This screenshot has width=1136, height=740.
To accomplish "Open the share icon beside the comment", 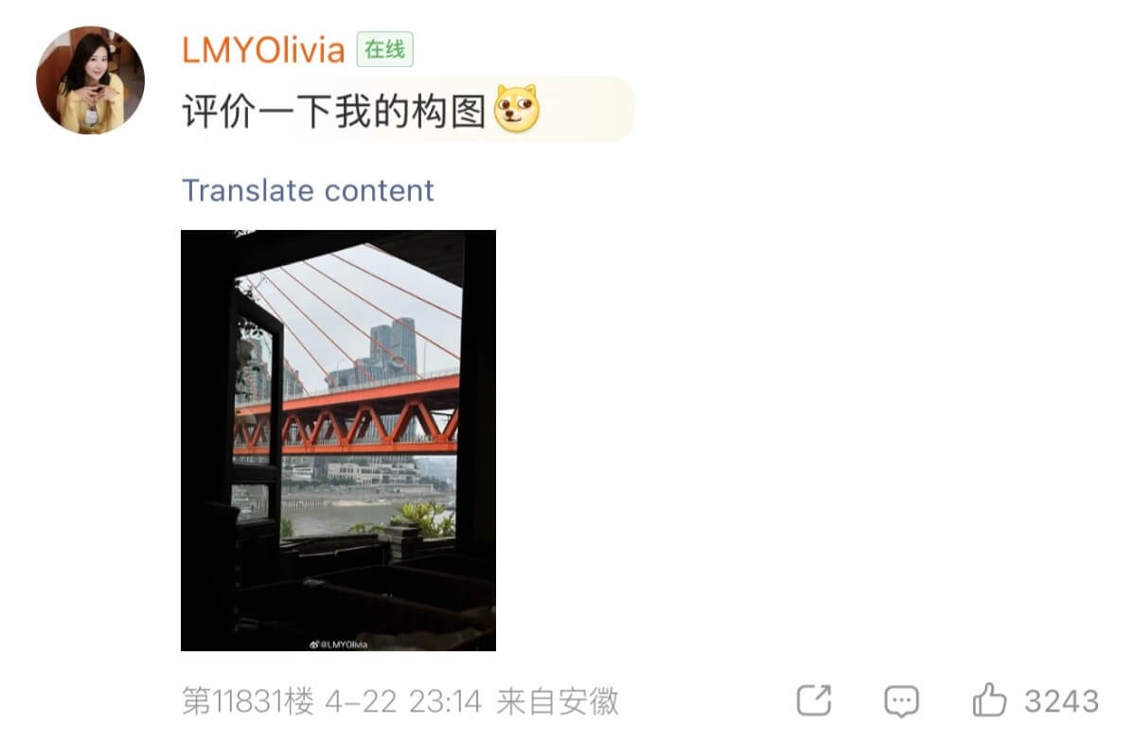I will click(x=814, y=701).
